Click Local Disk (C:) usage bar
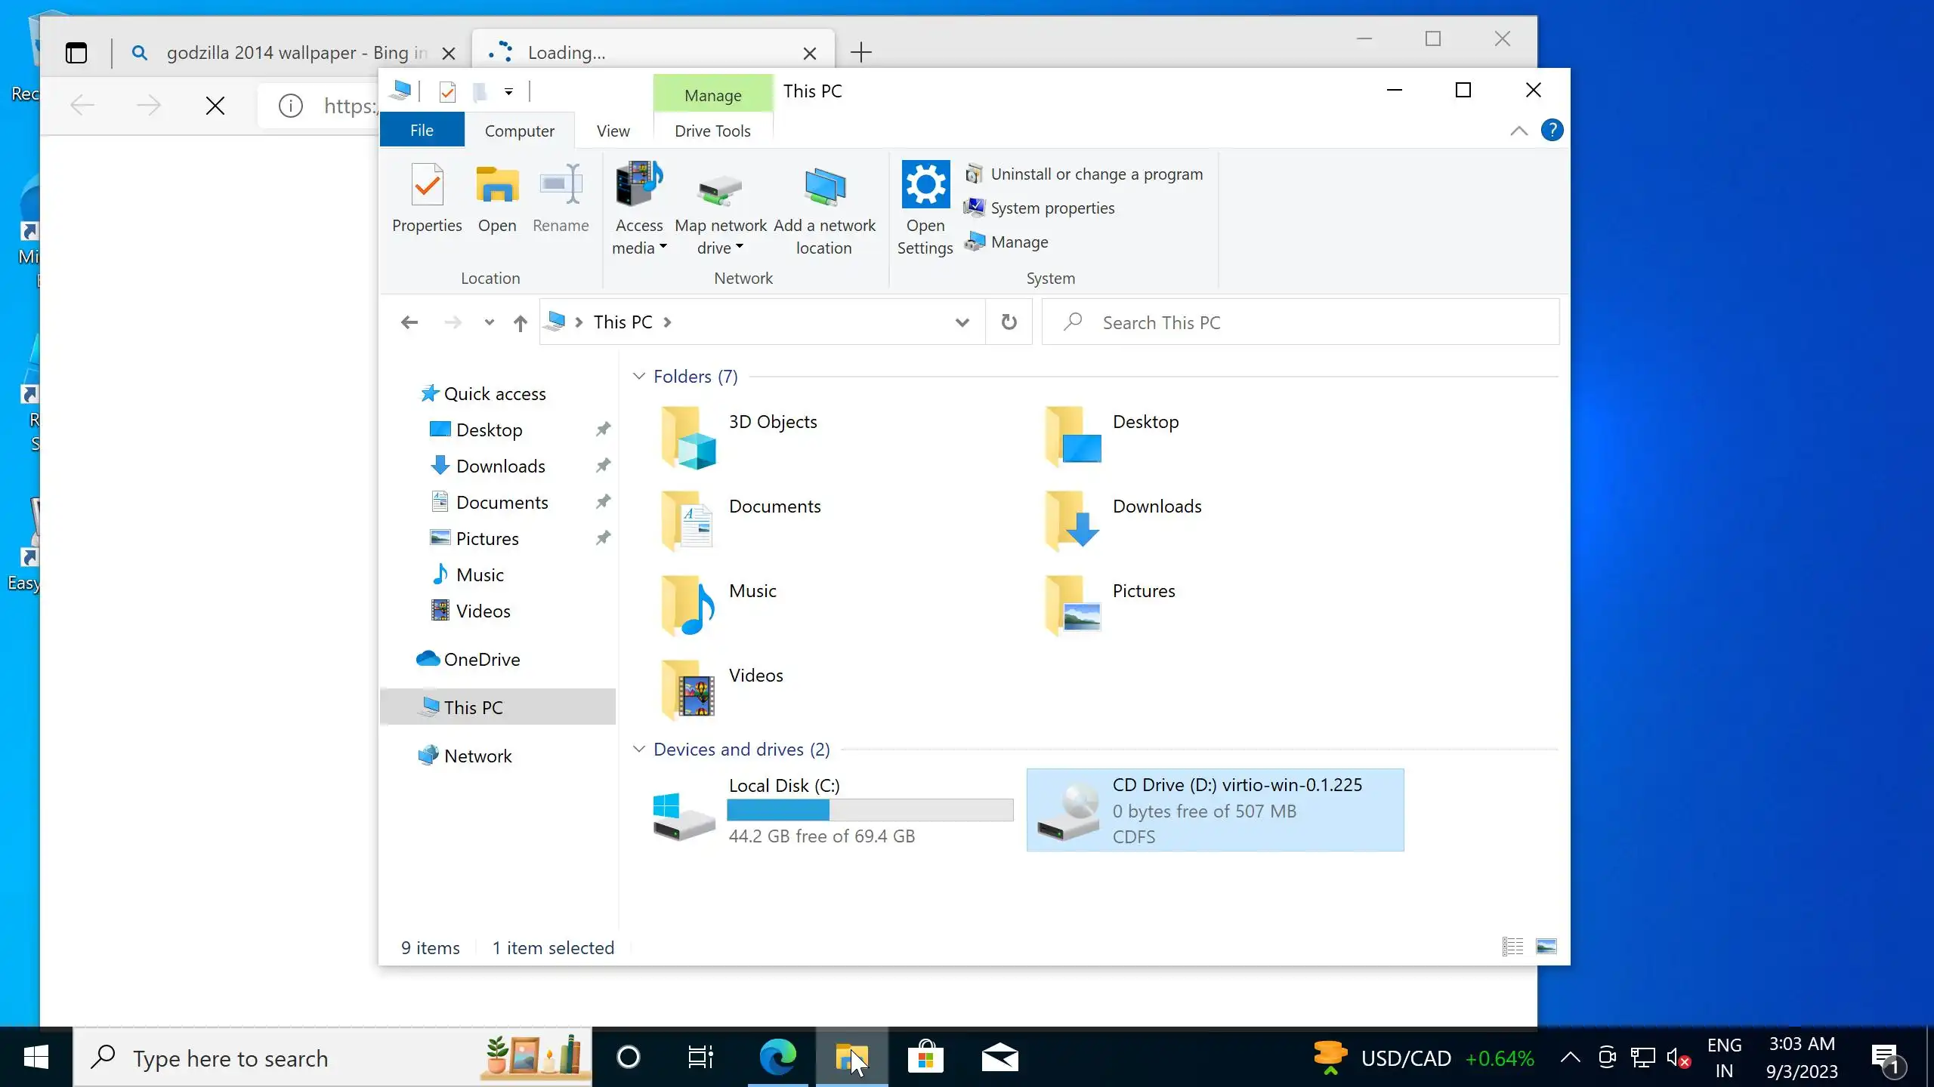Viewport: 1934px width, 1087px height. click(870, 810)
